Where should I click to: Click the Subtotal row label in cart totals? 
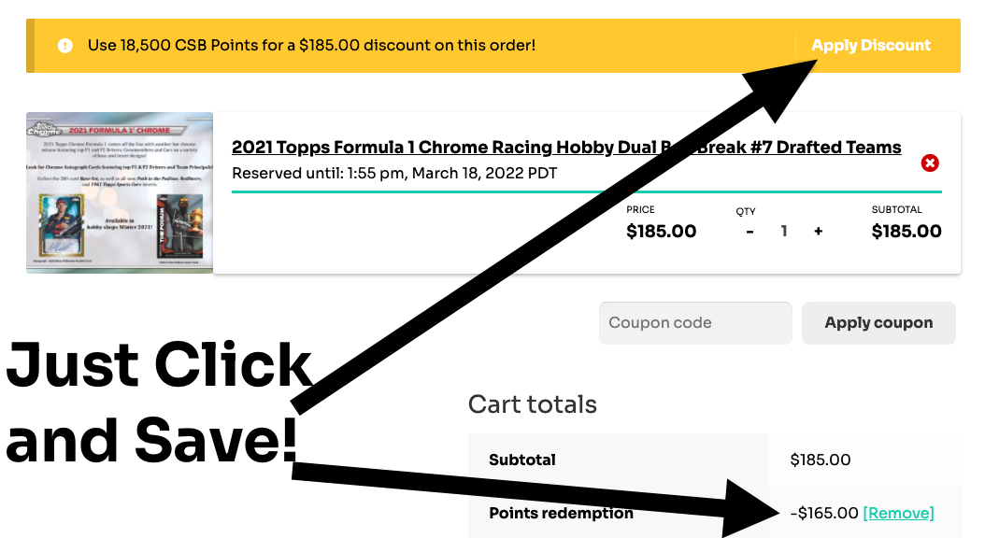(x=522, y=460)
